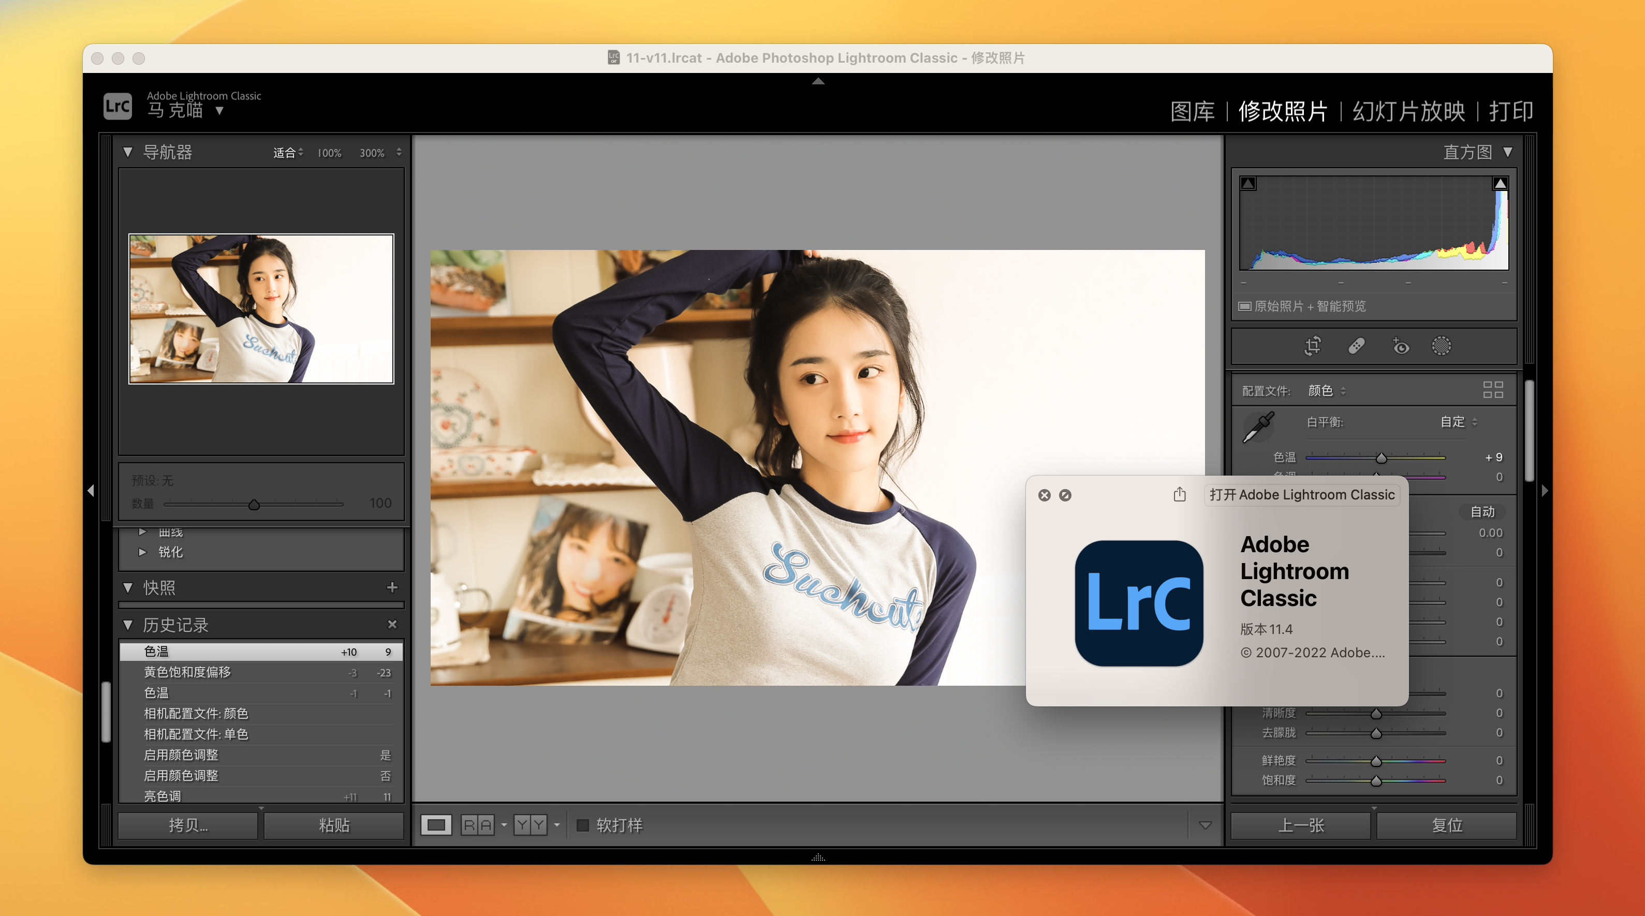Expand the 锐化 preset folder
The width and height of the screenshot is (1645, 916).
[142, 552]
